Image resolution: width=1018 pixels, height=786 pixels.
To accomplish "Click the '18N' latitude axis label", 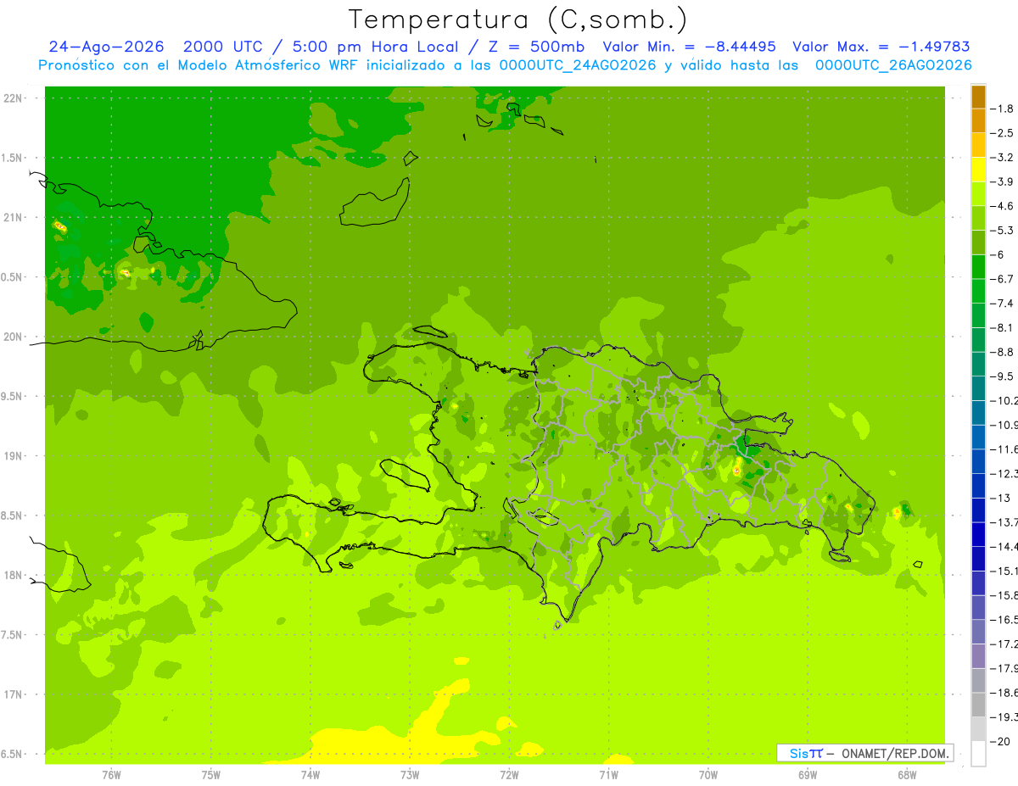I will pyautogui.click(x=13, y=576).
